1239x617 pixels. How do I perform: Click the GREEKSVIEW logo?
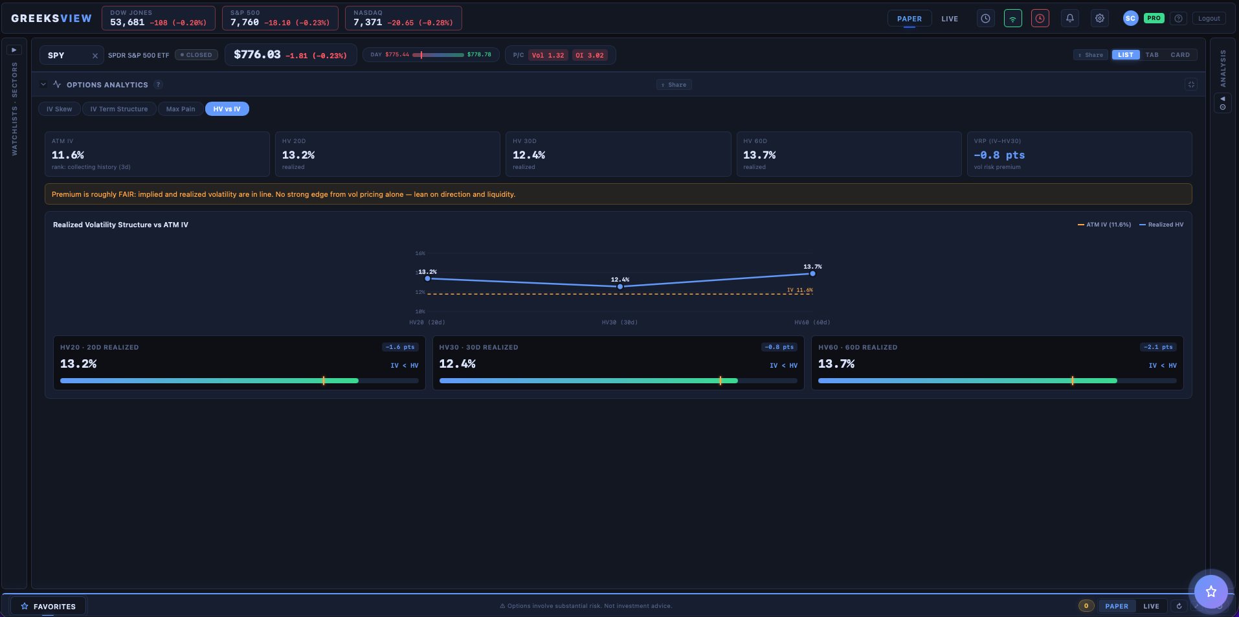(x=52, y=19)
